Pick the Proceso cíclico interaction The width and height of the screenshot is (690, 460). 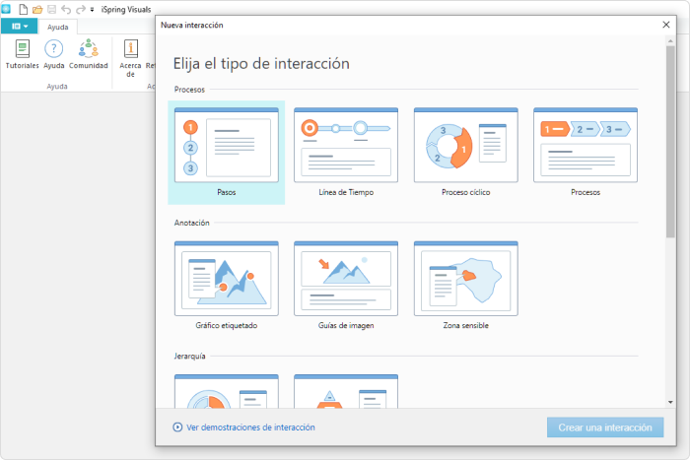pyautogui.click(x=465, y=152)
